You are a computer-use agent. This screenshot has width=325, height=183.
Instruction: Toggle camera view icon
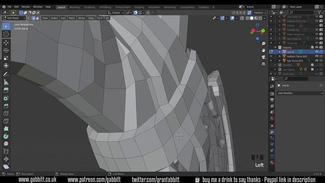tap(263, 57)
